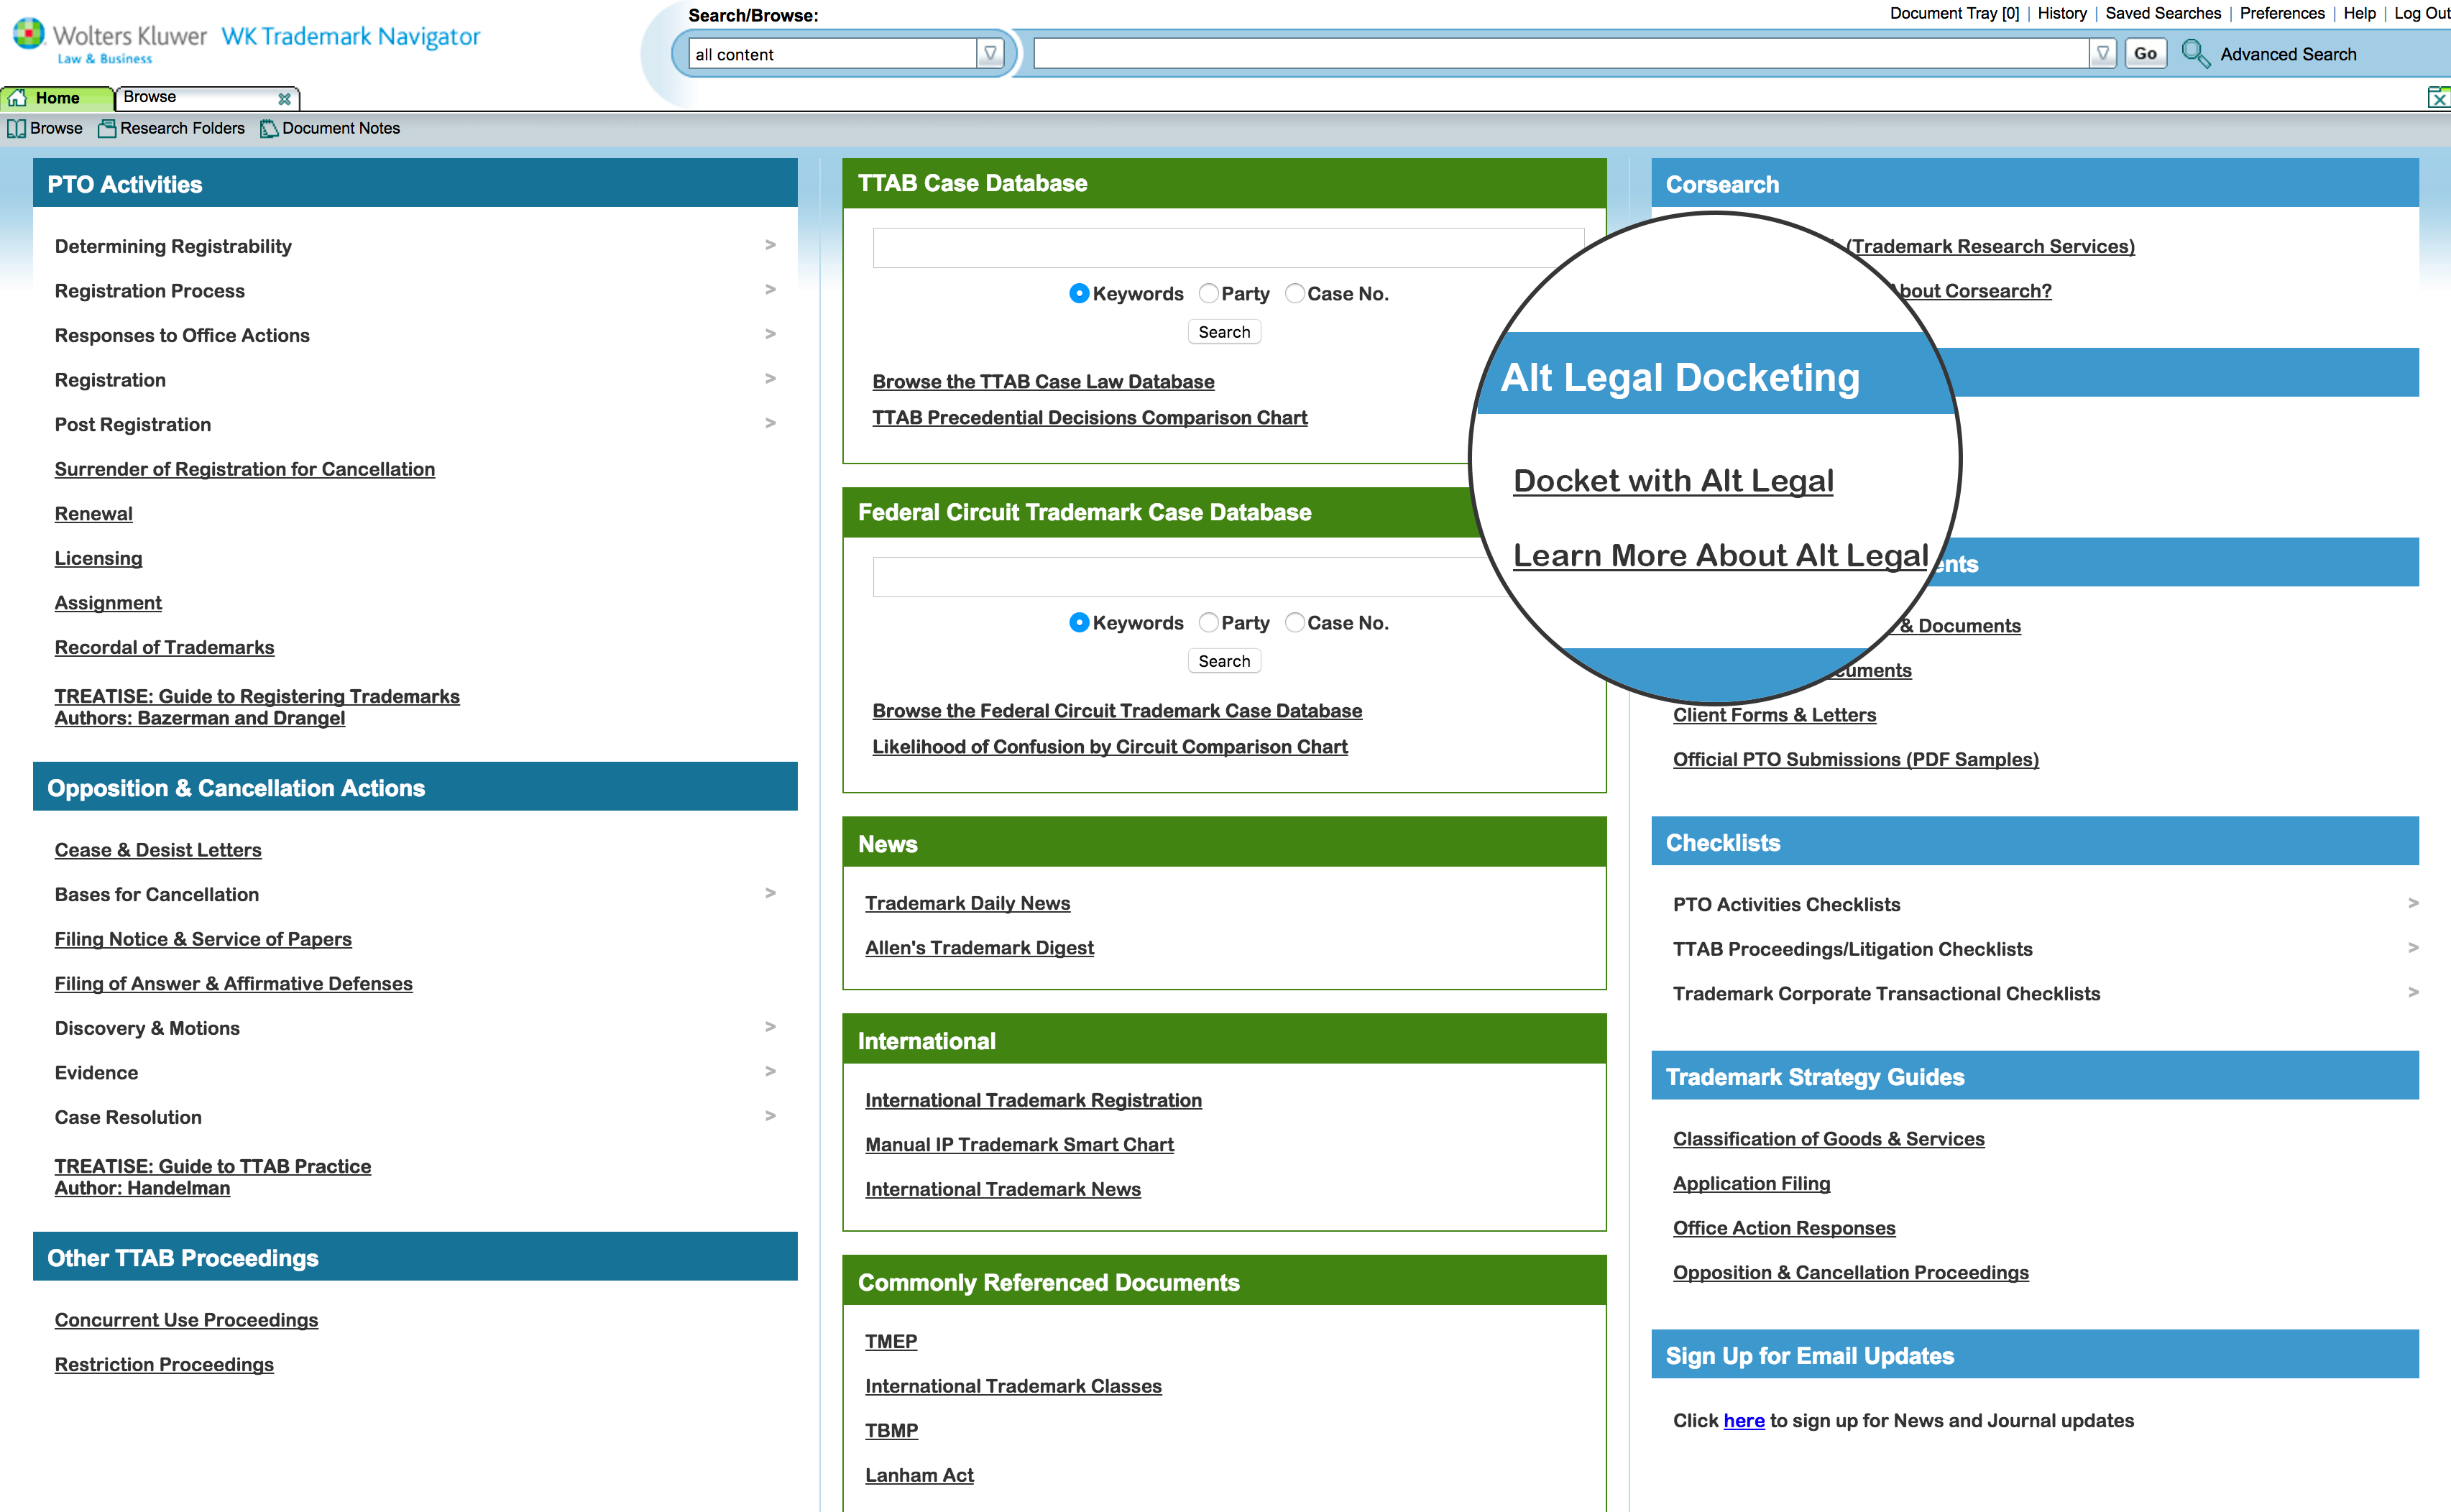Open Surrender of Registration for Cancellation

tap(245, 469)
